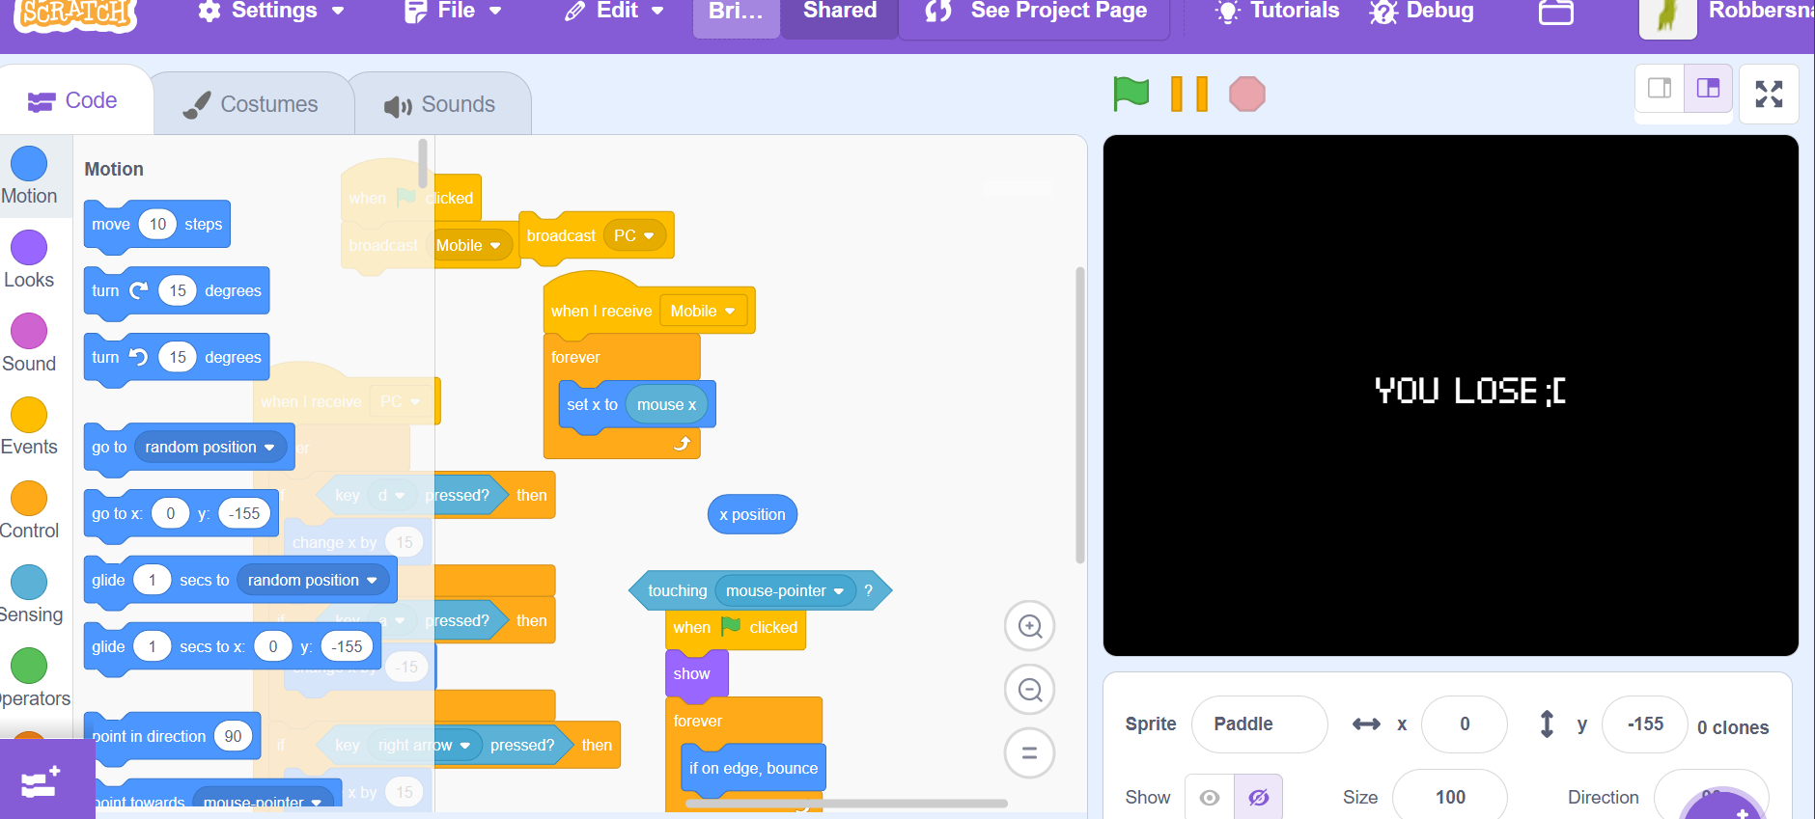Select the Motion block category
This screenshot has height=819, width=1815.
pos(29,176)
